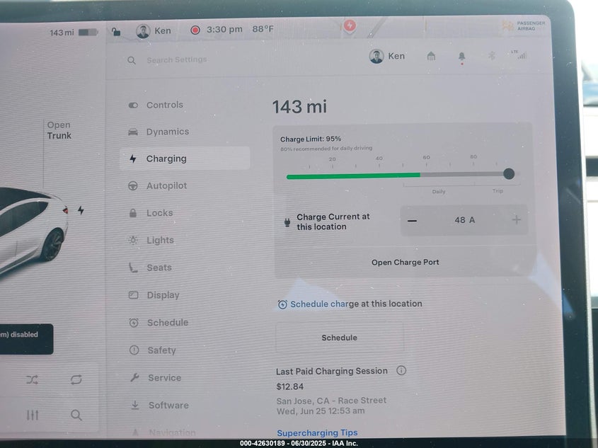Open the Ken driver profile in status bar
This screenshot has width=598, height=448.
tap(154, 31)
